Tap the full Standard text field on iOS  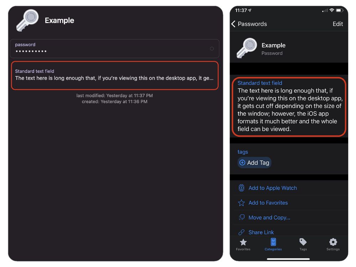[x=289, y=107]
